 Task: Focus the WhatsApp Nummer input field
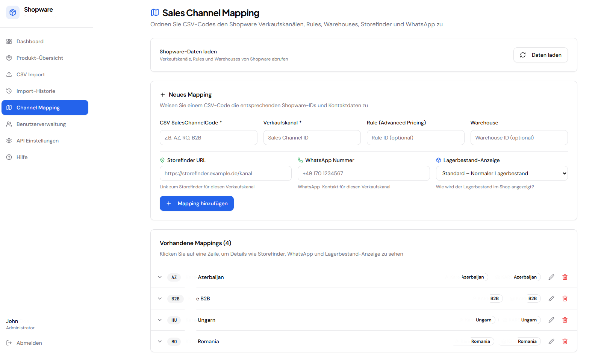(364, 173)
